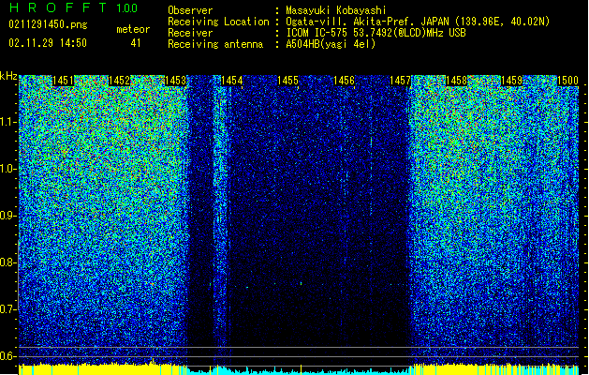
Task: Click the Receiver label
Action: [190, 33]
